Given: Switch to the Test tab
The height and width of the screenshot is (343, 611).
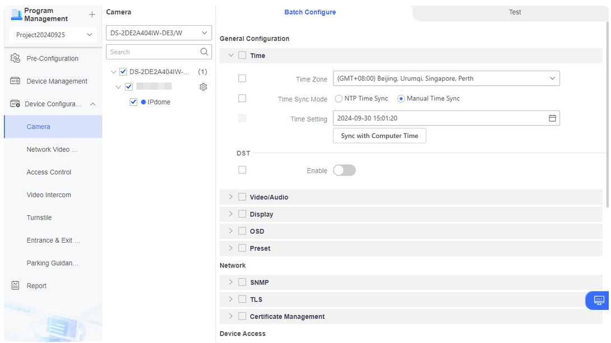Looking at the screenshot, I should click(515, 12).
